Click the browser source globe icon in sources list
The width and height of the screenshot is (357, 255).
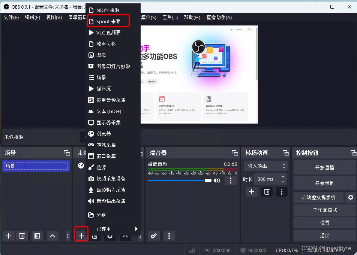pos(81,166)
